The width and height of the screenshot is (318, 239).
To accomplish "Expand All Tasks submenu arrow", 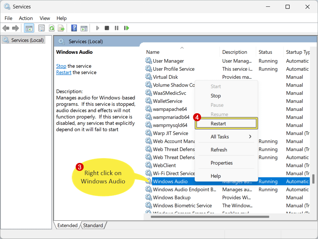I will pos(250,137).
